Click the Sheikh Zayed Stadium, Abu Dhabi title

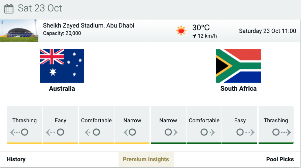[x=89, y=26]
